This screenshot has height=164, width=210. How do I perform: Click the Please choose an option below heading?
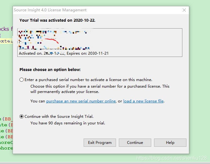(50, 70)
